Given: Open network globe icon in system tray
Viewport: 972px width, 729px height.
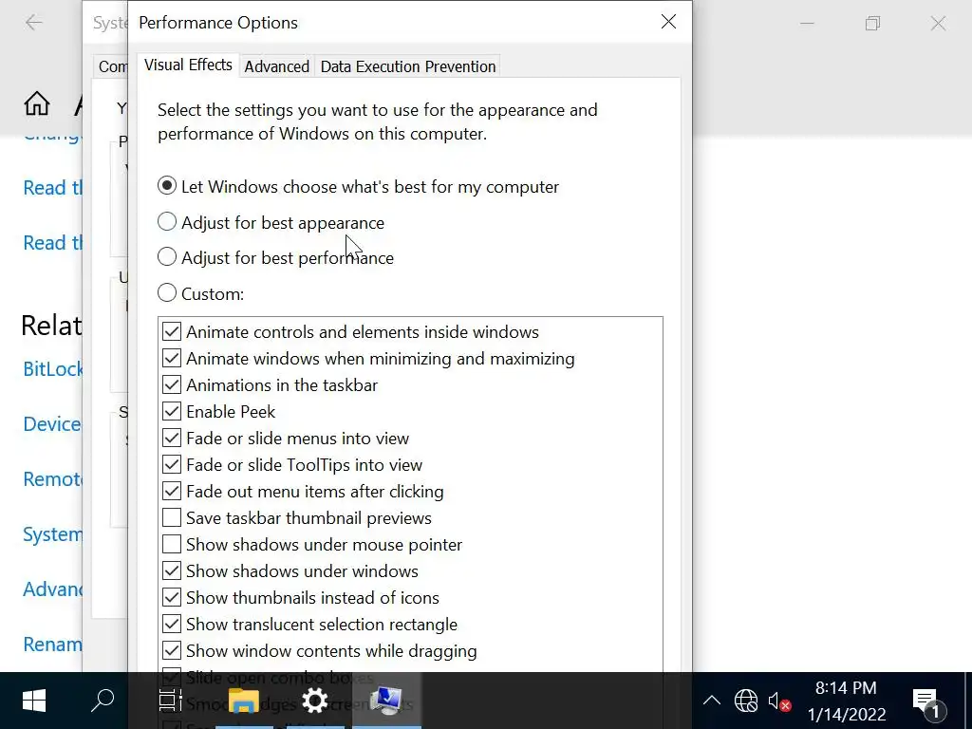Looking at the screenshot, I should tap(746, 701).
